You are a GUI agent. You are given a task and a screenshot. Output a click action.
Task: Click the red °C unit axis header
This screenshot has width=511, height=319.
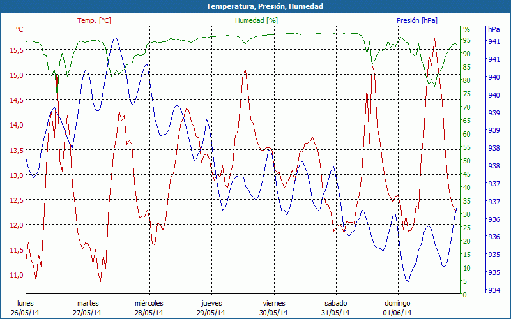pos(20,29)
